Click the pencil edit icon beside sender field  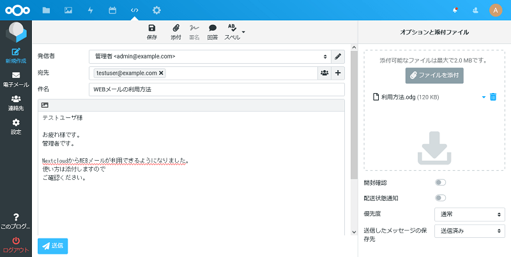pyautogui.click(x=338, y=57)
